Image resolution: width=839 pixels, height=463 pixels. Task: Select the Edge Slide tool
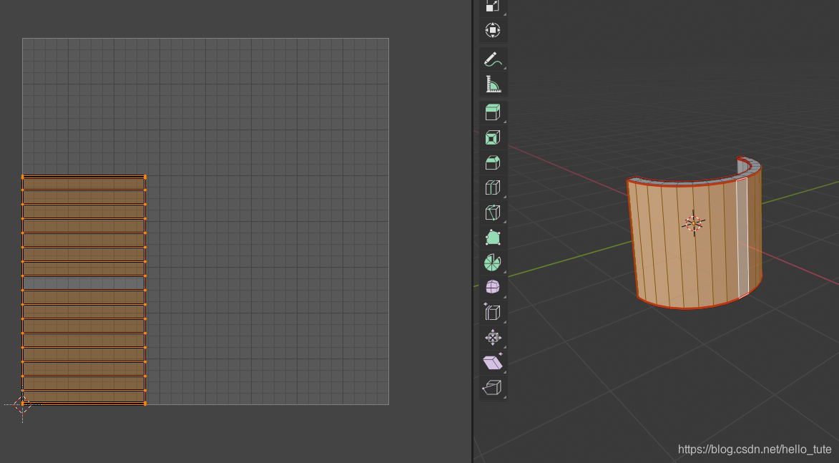pos(493,313)
